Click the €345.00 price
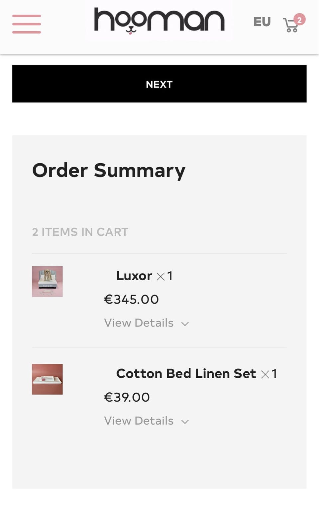 point(131,299)
